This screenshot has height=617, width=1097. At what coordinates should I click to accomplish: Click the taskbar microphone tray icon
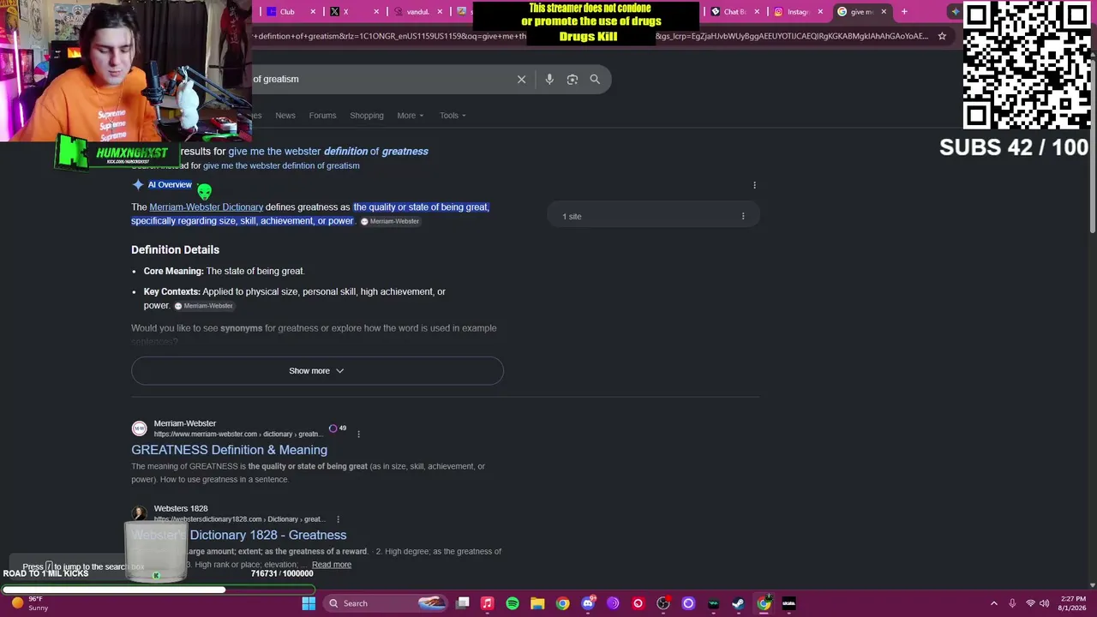tap(1012, 603)
